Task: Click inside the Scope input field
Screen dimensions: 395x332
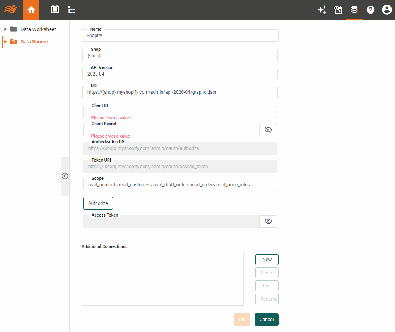Action: point(180,185)
